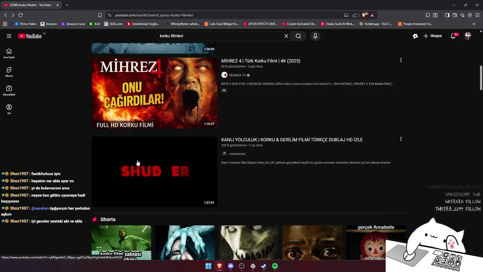This screenshot has width=483, height=272.
Task: Close the korku filmleri YouTube tab
Action: pyautogui.click(x=57, y=5)
